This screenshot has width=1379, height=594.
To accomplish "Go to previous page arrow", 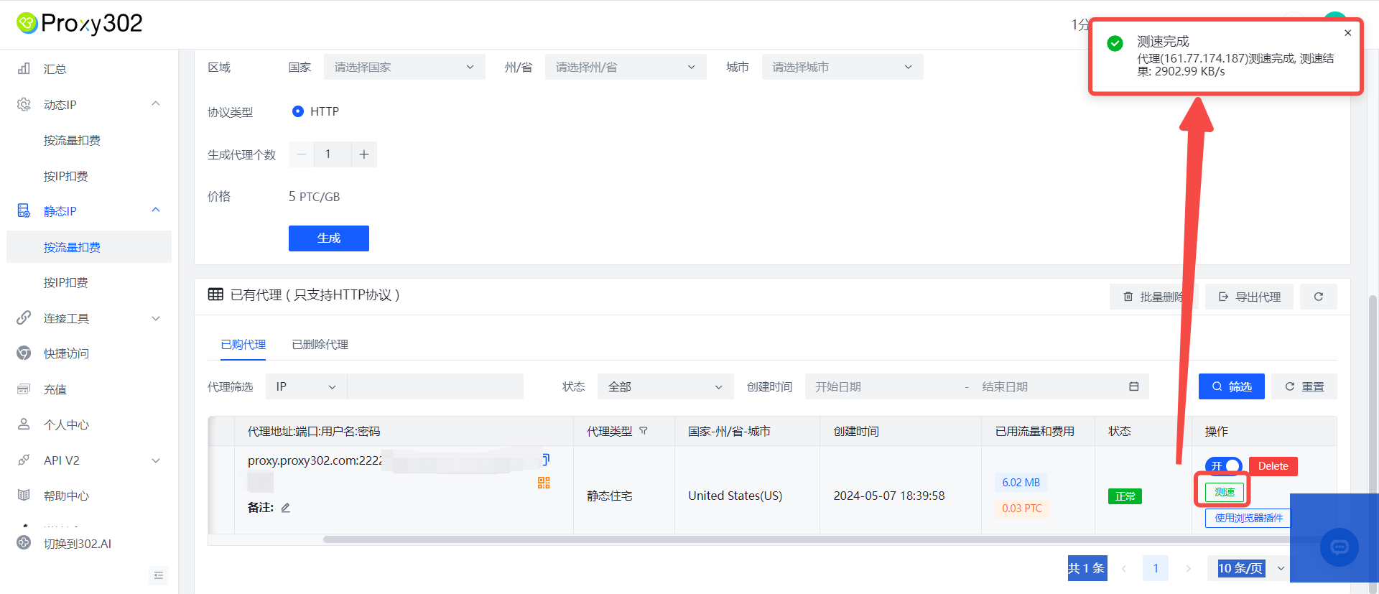I will 1124,568.
